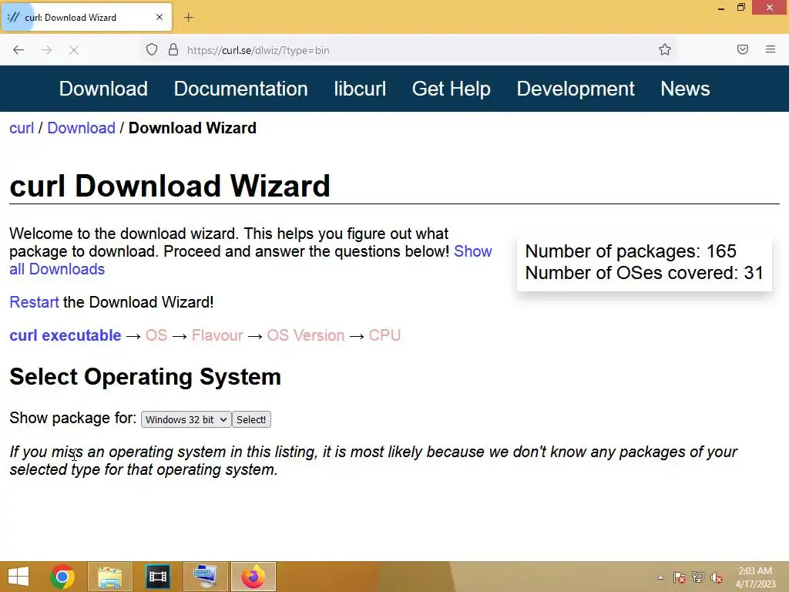
Task: Open network status tray icon
Action: 698,577
